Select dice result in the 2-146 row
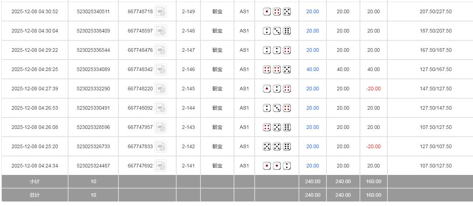Viewport: 473px width, 206px height. click(x=276, y=70)
